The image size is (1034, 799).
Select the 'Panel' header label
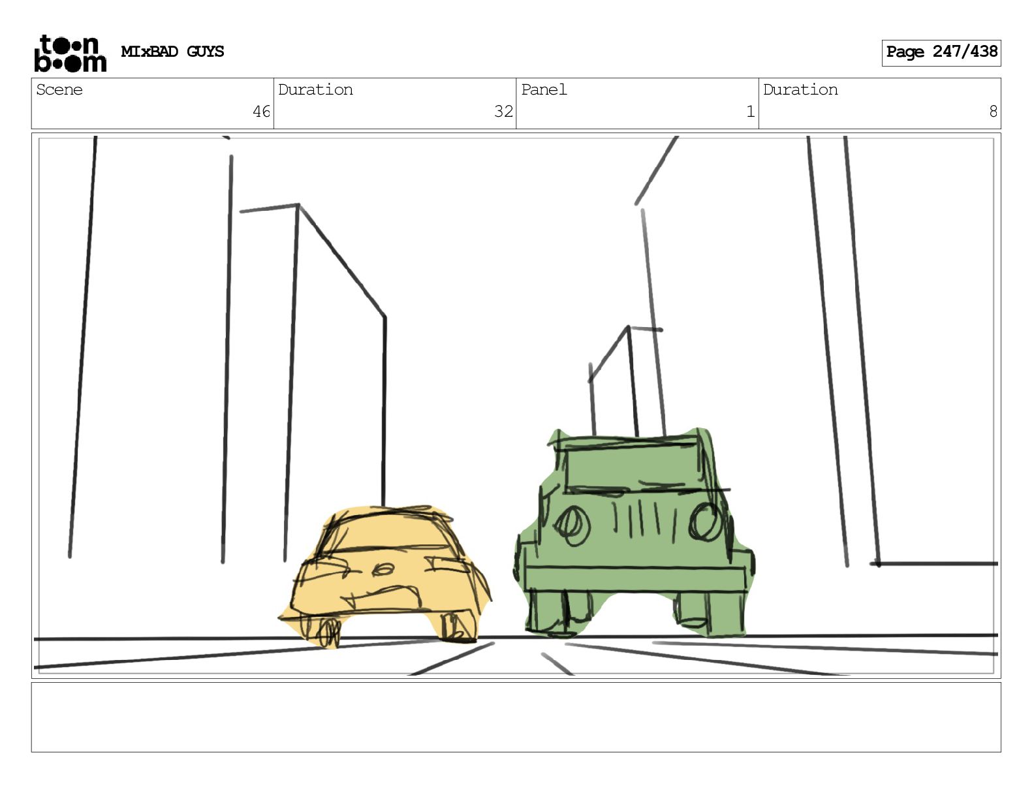click(544, 90)
